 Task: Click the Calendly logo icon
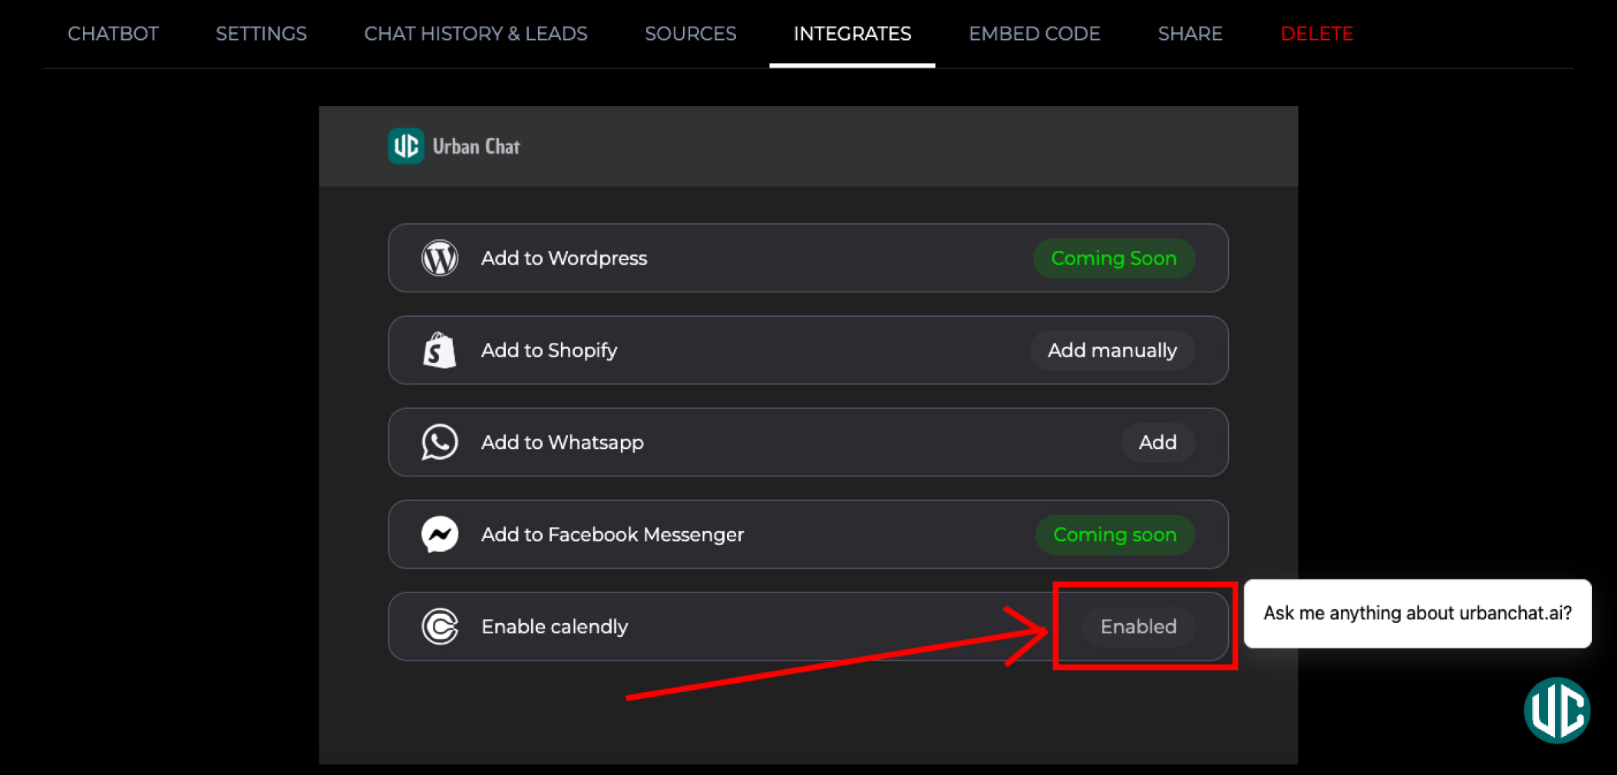coord(440,626)
